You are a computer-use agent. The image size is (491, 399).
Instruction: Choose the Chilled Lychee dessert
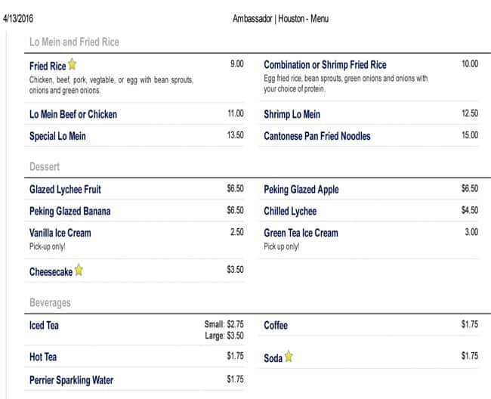pyautogui.click(x=290, y=211)
